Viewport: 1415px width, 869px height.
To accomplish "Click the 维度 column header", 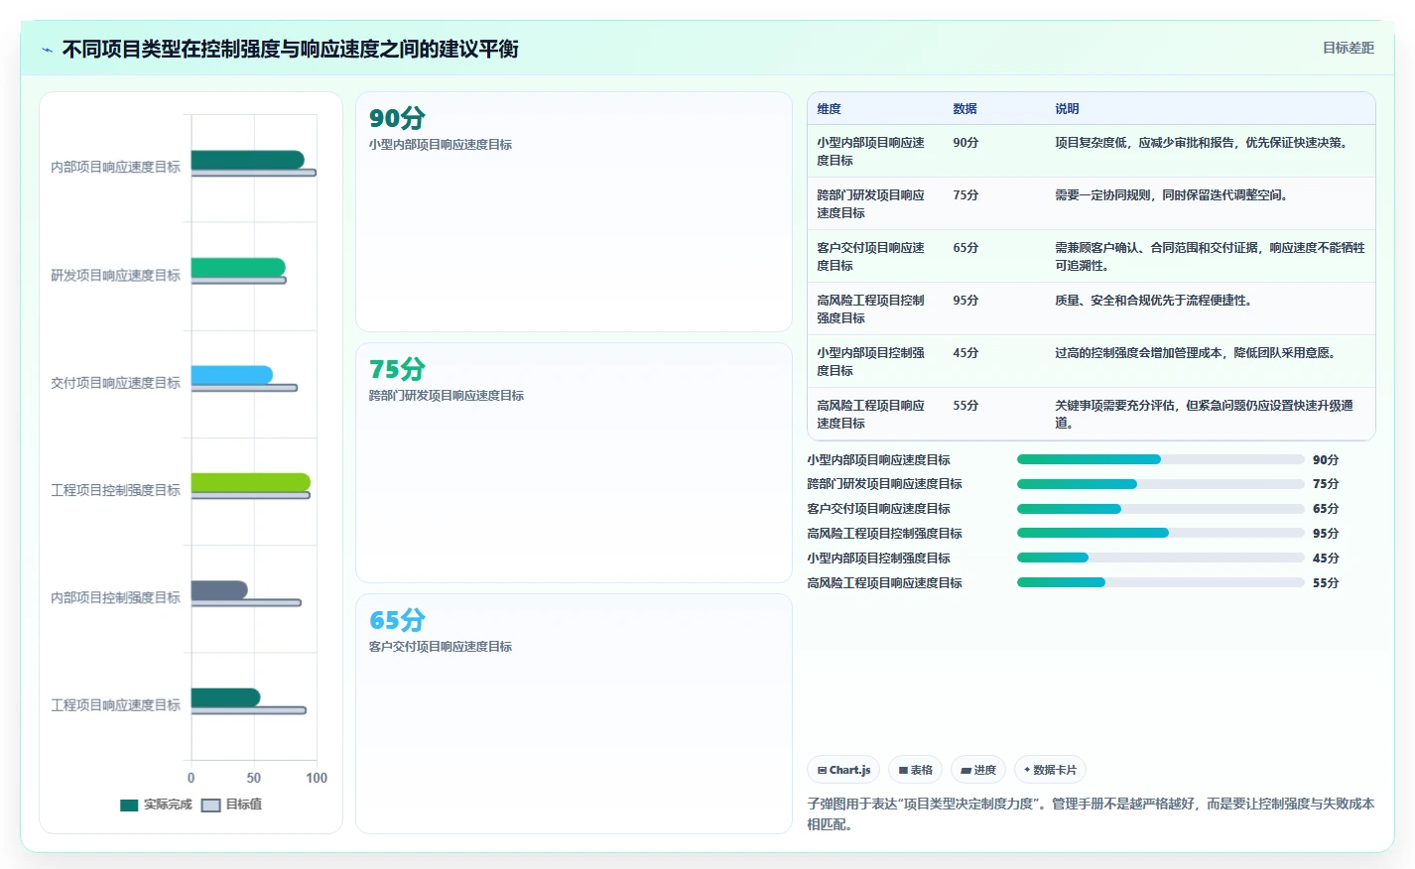I will click(x=829, y=109).
